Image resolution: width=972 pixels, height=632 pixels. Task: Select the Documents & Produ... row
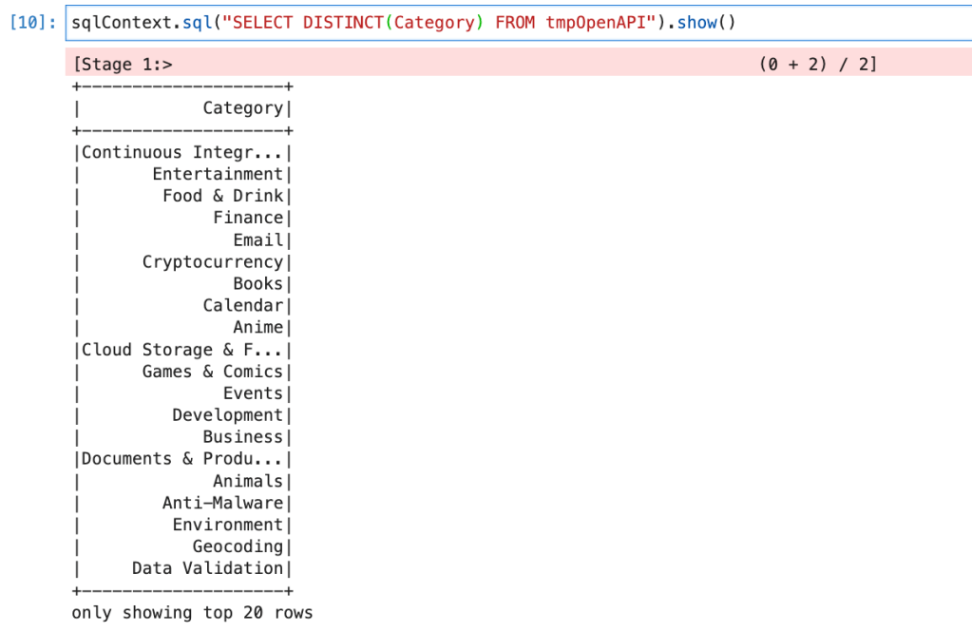(182, 459)
